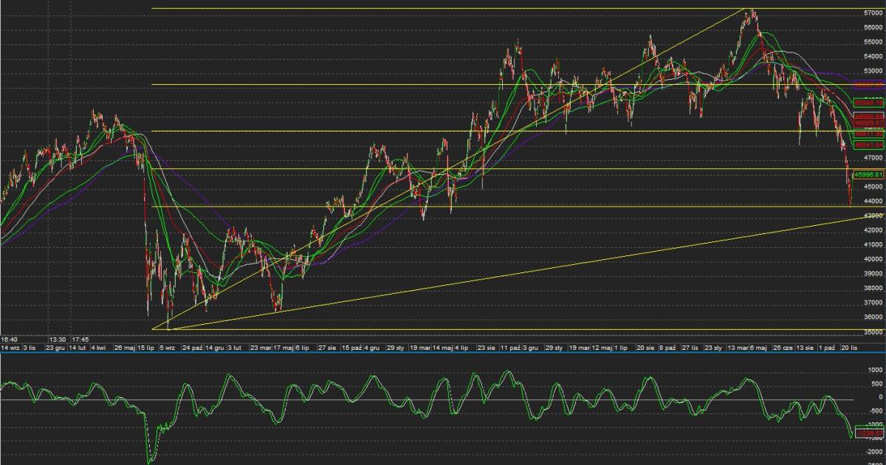
Task: Jump to the 23 gru date label
Action: 55,347
